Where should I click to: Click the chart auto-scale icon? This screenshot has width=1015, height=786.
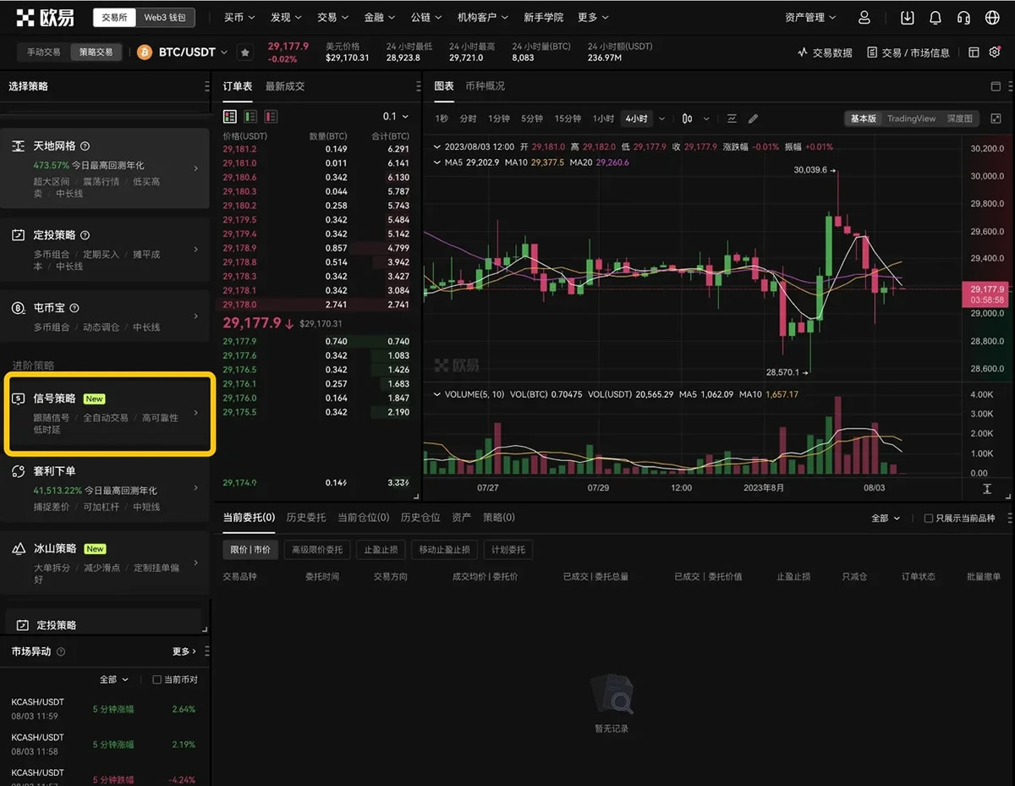(987, 489)
